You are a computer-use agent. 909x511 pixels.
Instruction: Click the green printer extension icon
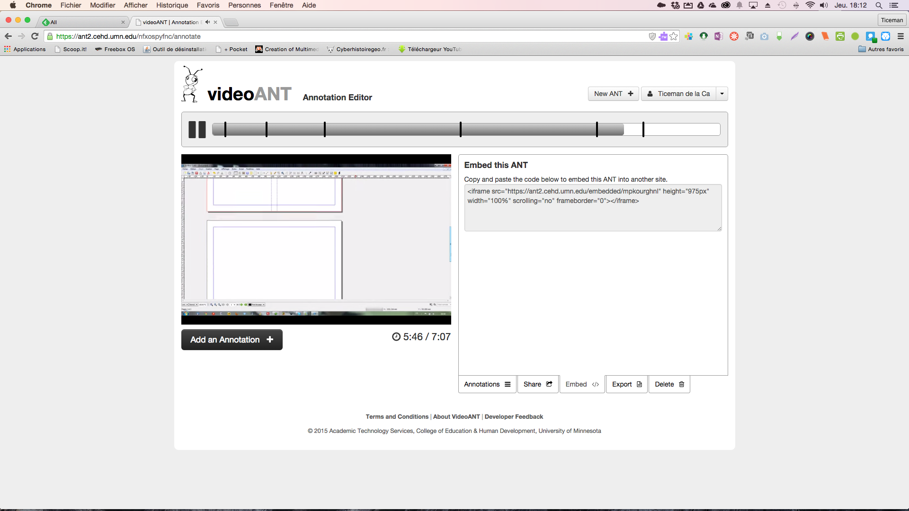pos(840,36)
